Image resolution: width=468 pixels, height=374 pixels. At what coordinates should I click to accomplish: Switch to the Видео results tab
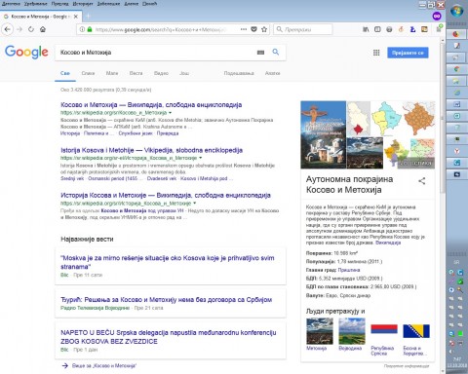[x=161, y=73]
